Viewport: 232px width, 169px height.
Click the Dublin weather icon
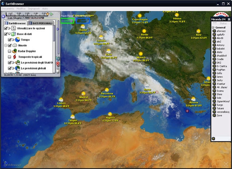point(83,27)
